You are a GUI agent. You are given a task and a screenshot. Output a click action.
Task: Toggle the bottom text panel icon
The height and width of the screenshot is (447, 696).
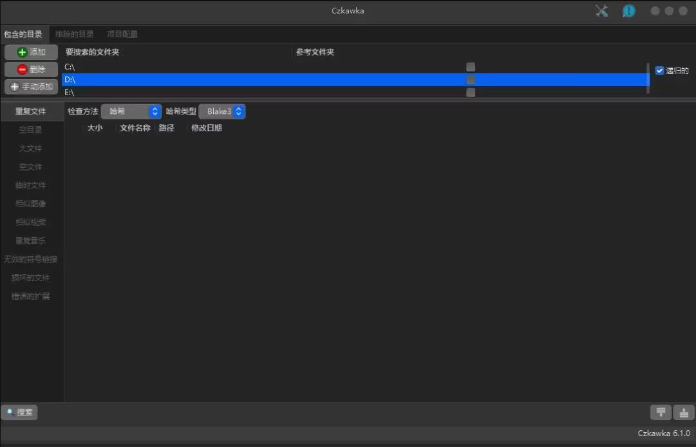coord(684,413)
